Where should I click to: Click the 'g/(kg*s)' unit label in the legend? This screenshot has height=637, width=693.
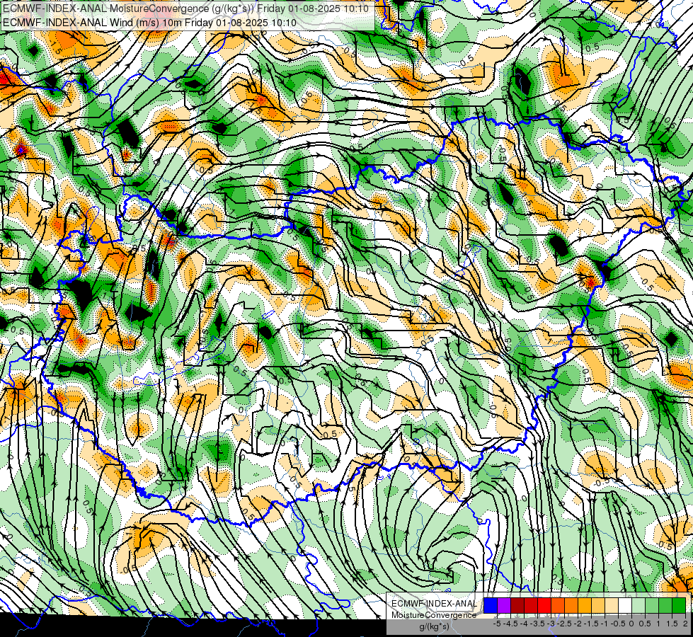point(434,627)
